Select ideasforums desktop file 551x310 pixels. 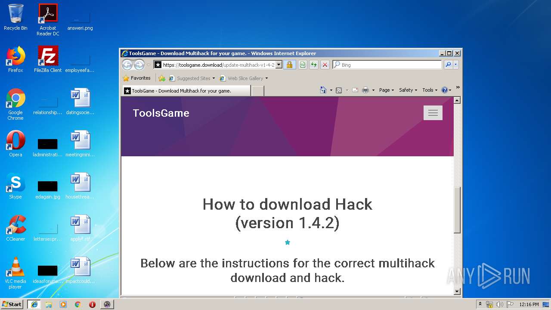[x=48, y=274]
